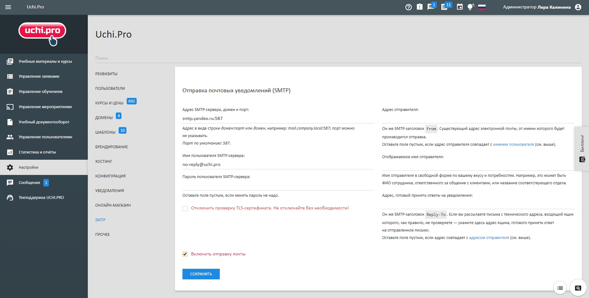Click the badge 1 next to Сообщения

coord(46,183)
